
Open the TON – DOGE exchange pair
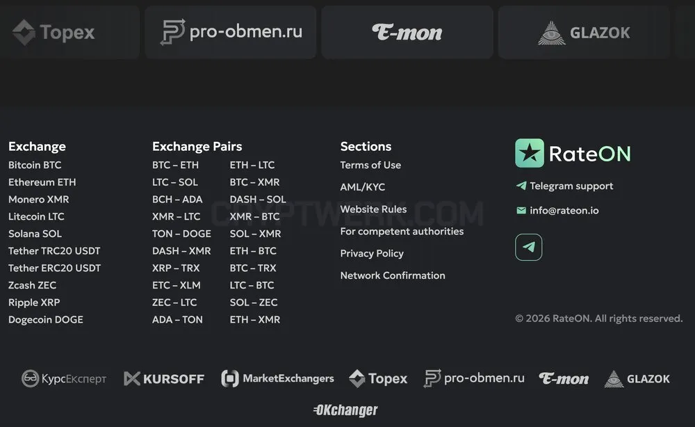coord(181,234)
